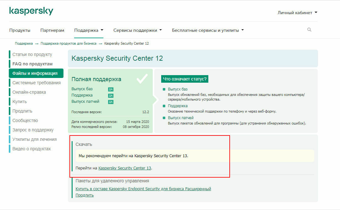340x210 pixels.
Task: Click the white checkmark icon in Полная поддержка
Action: click(142, 79)
